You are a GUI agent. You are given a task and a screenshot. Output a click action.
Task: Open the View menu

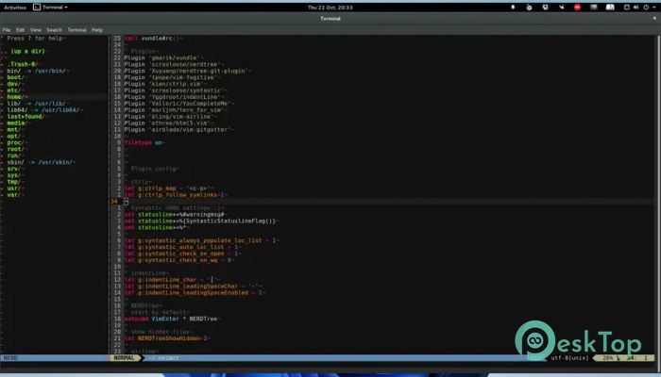[36, 30]
